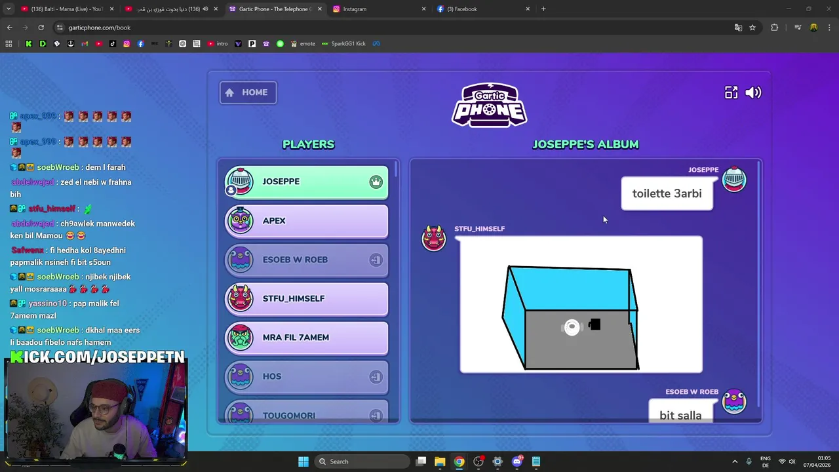This screenshot has width=839, height=472.
Task: Switch the ENG DE keyboard language
Action: coord(766,462)
